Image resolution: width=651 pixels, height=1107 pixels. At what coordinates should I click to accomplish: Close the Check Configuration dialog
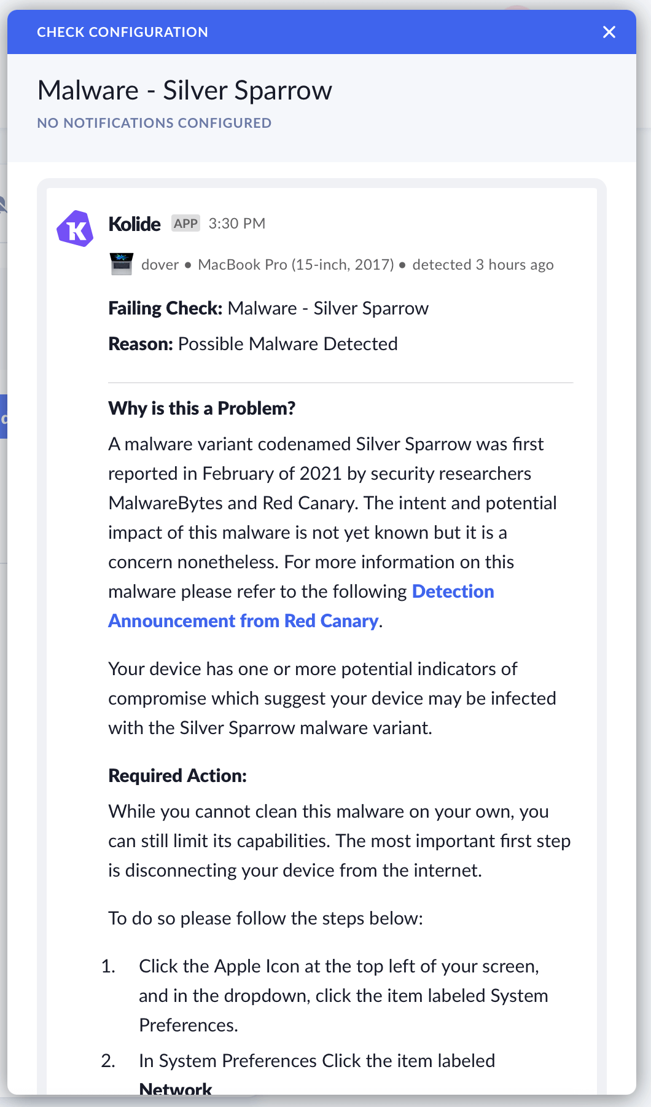(609, 32)
